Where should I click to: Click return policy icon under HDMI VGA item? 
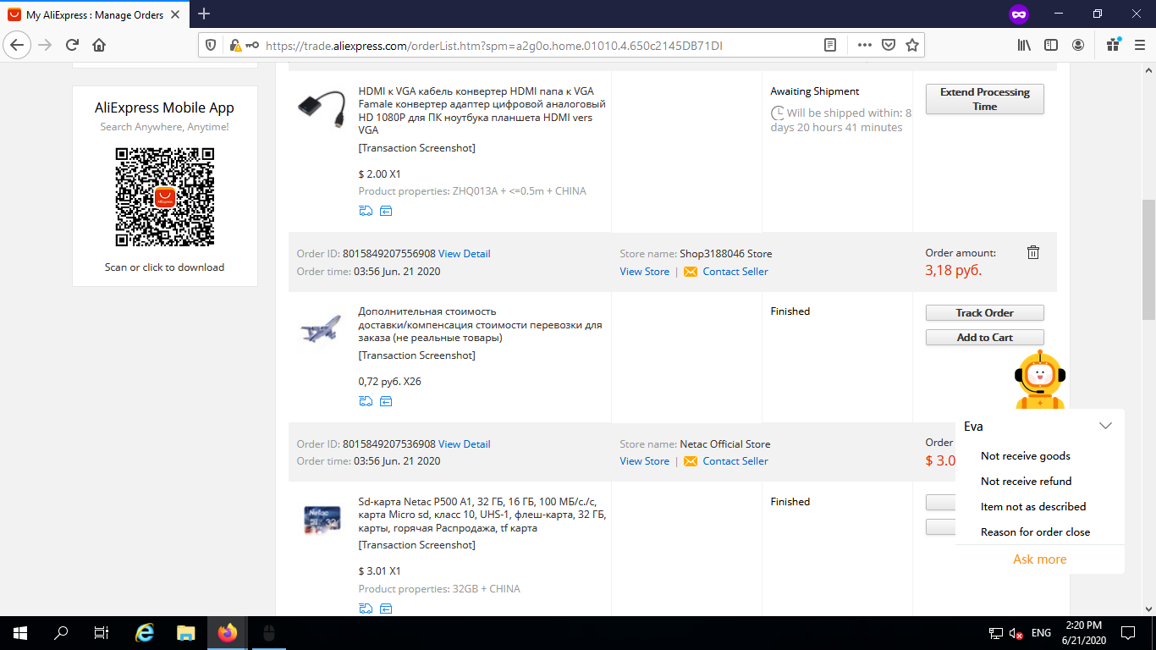386,212
